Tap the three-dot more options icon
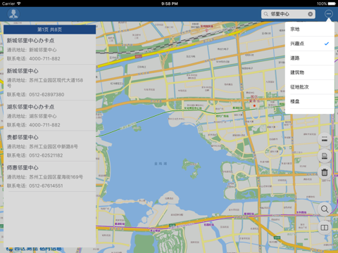This screenshot has width=338, height=253. click(x=329, y=14)
